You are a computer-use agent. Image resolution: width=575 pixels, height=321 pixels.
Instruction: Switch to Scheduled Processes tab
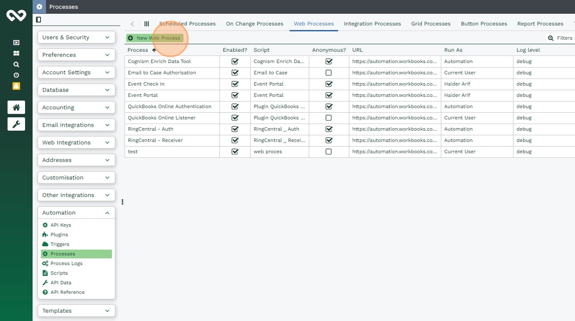(x=187, y=24)
